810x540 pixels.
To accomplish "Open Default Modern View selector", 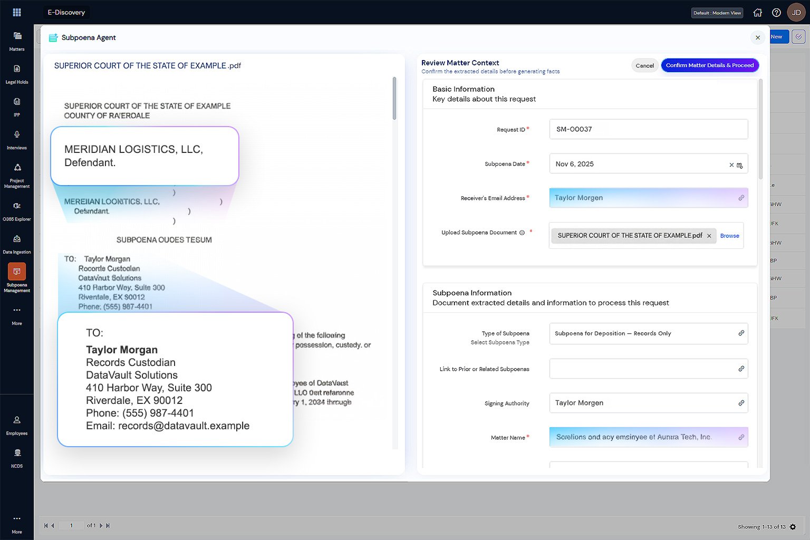I will [x=717, y=13].
